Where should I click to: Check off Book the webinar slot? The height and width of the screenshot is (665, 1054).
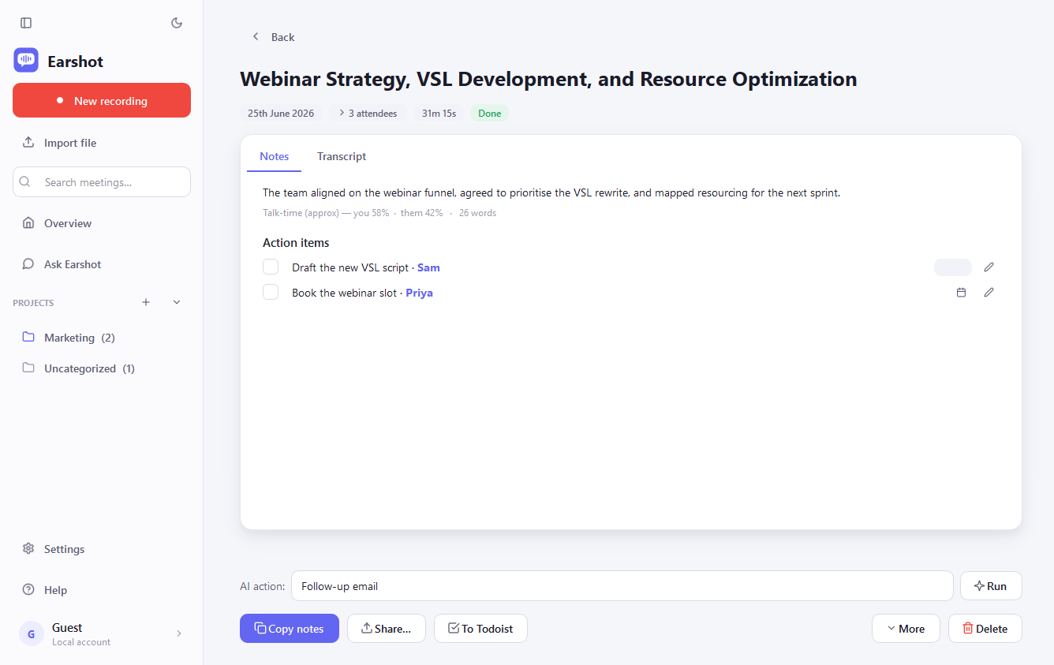(x=271, y=292)
